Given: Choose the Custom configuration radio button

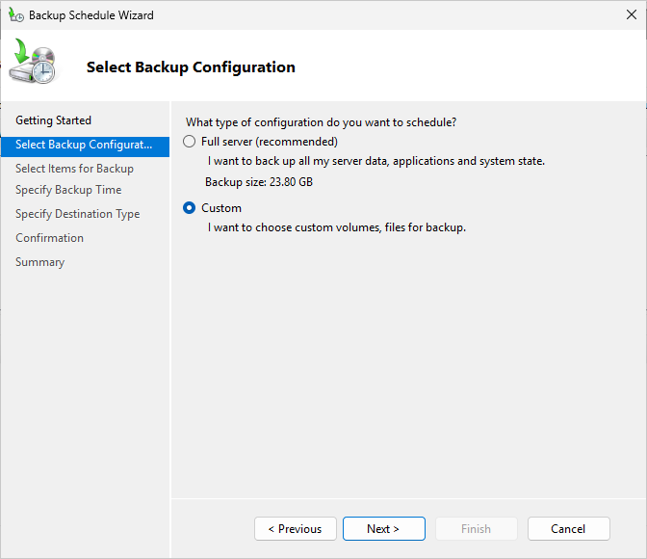Looking at the screenshot, I should [189, 208].
